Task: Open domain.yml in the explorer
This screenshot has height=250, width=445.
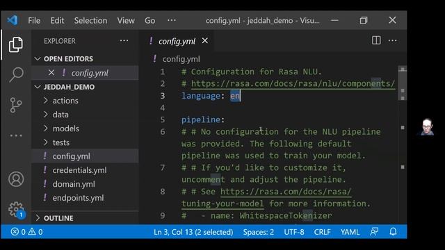Action: coord(74,184)
